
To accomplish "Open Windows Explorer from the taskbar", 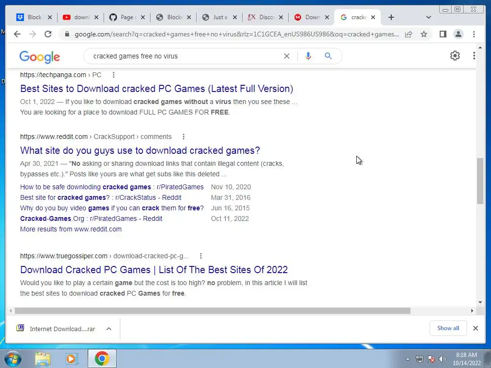I will [42, 359].
